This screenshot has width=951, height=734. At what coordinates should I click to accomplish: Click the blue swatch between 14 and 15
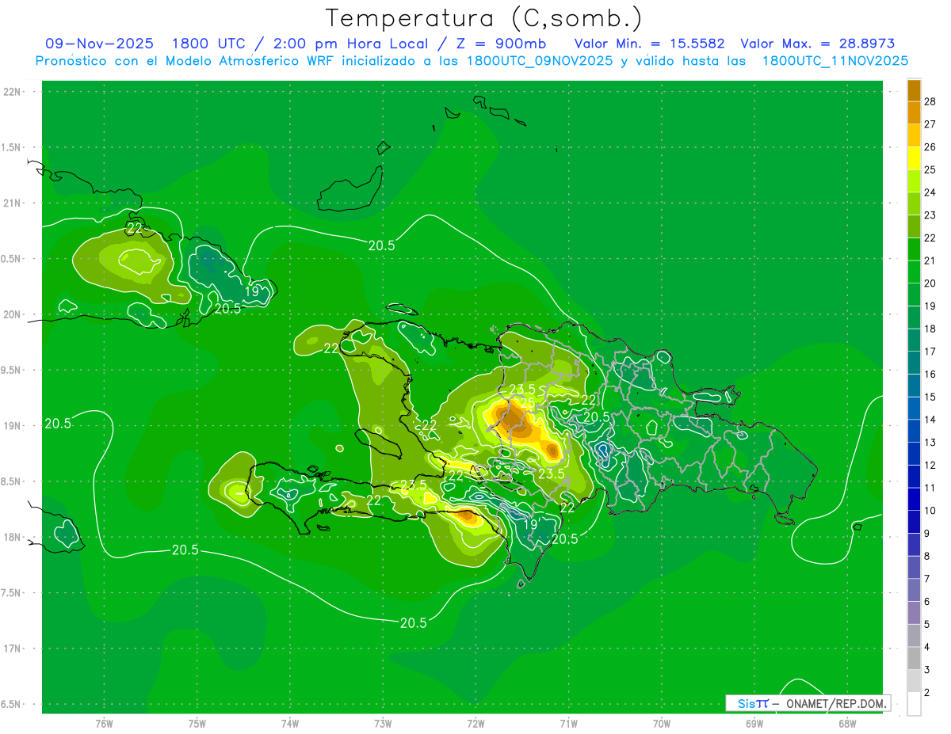(x=914, y=408)
